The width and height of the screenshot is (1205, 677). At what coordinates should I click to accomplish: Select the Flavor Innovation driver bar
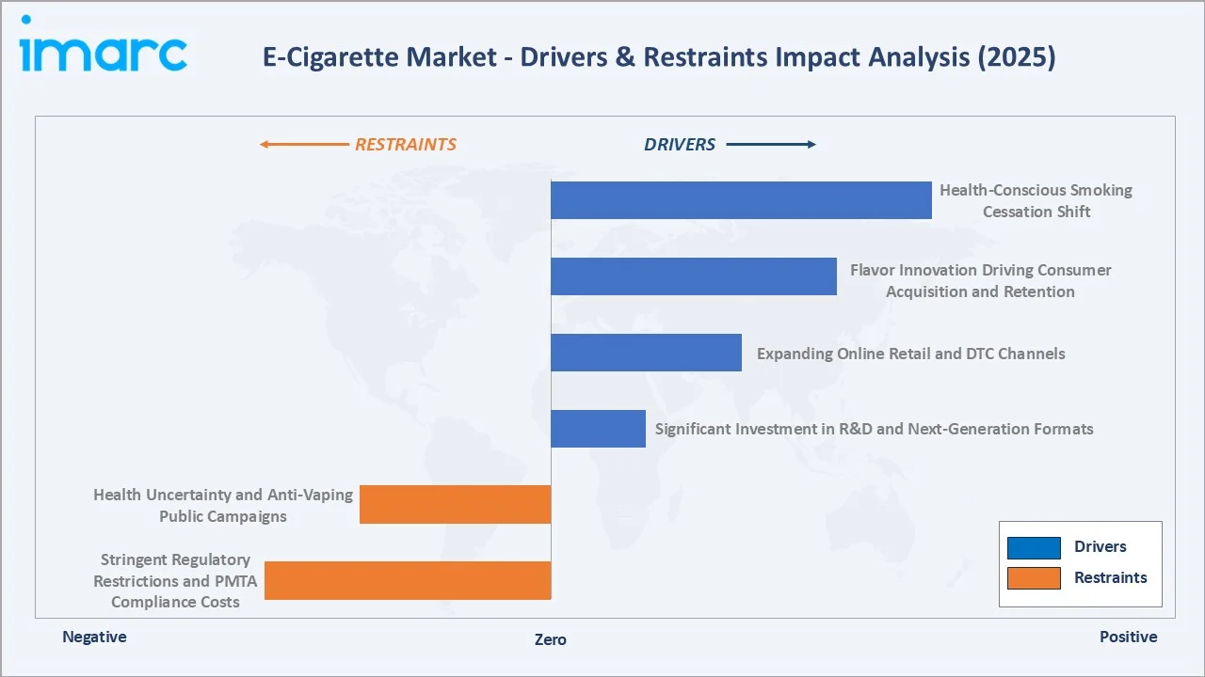tap(694, 276)
